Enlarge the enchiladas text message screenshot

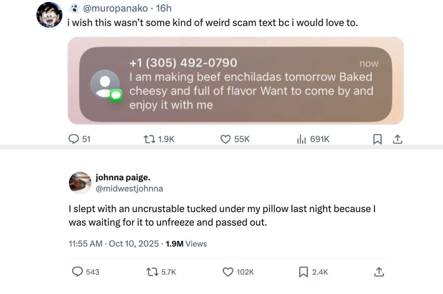point(236,81)
